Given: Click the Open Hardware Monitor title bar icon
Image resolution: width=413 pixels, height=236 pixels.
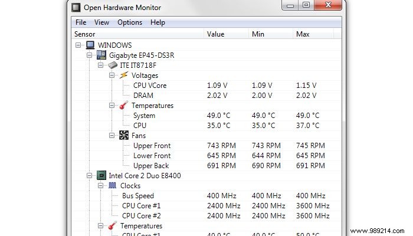Looking at the screenshot, I should (x=76, y=7).
